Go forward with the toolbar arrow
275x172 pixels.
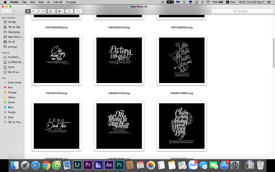click(9, 11)
